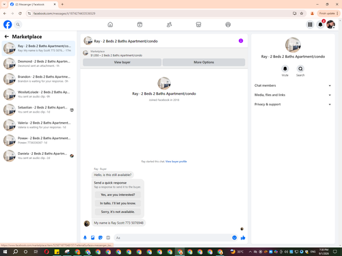Open Opera browser from taskbar
Screen dimensions: 342x256
pyautogui.click(x=47, y=252)
